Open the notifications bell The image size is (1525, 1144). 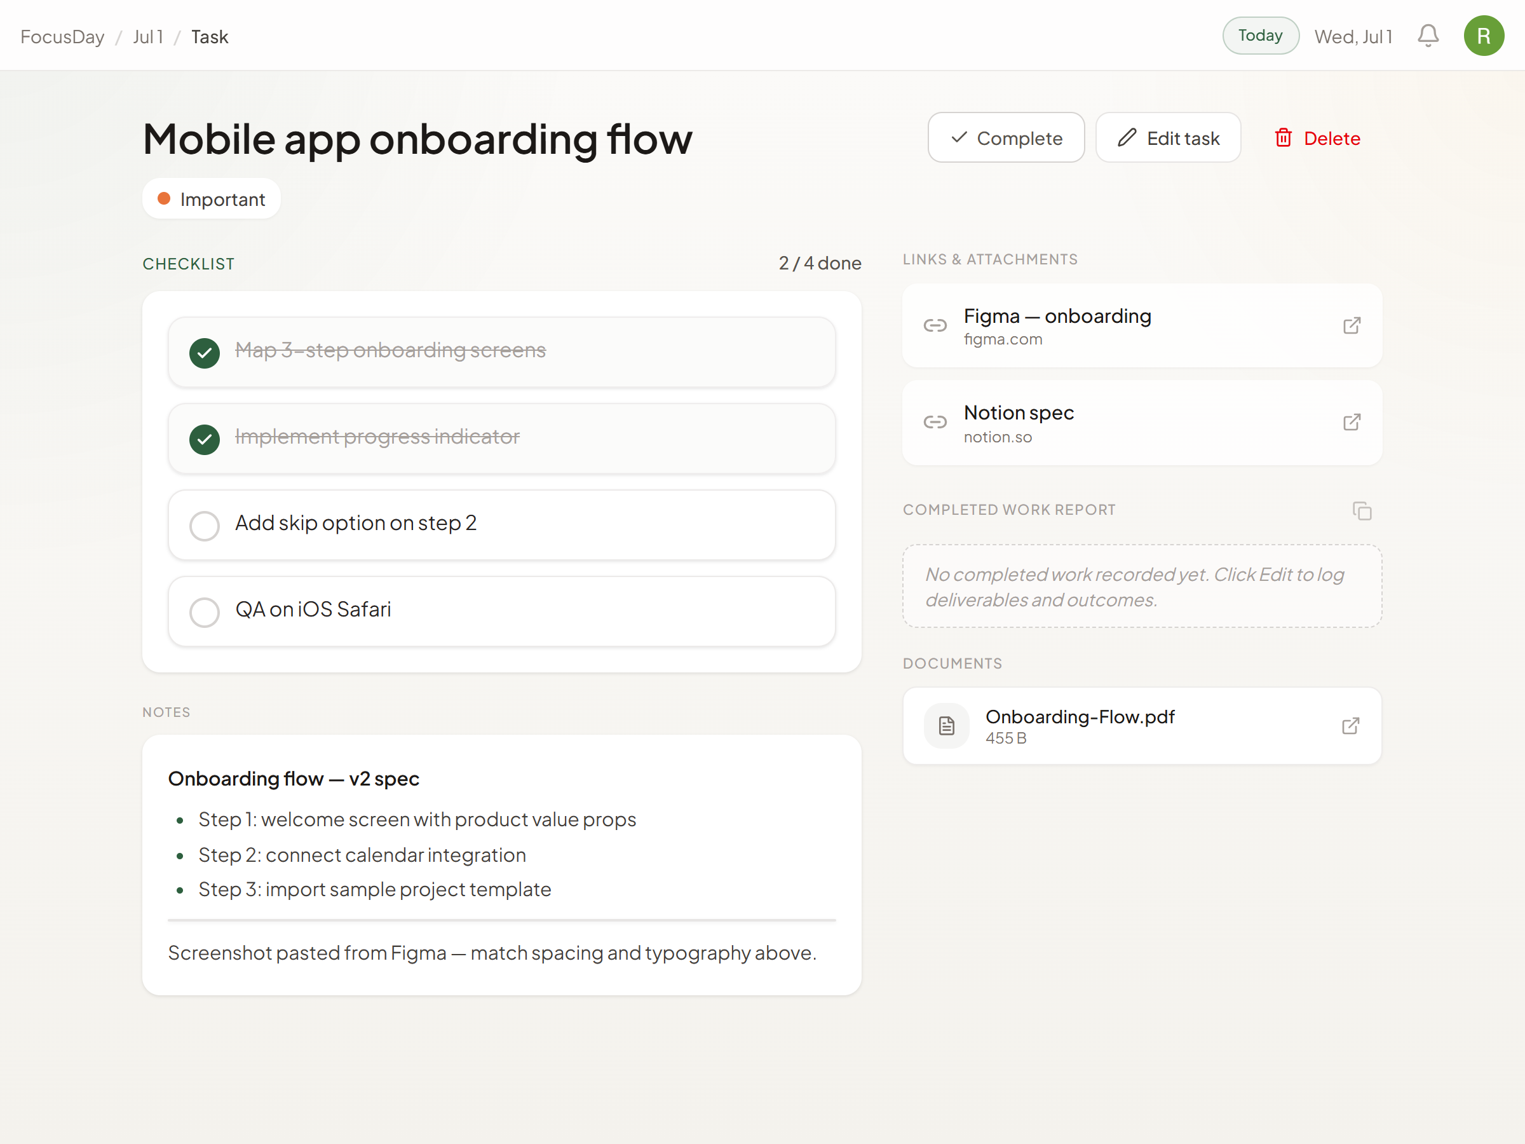[1428, 36]
